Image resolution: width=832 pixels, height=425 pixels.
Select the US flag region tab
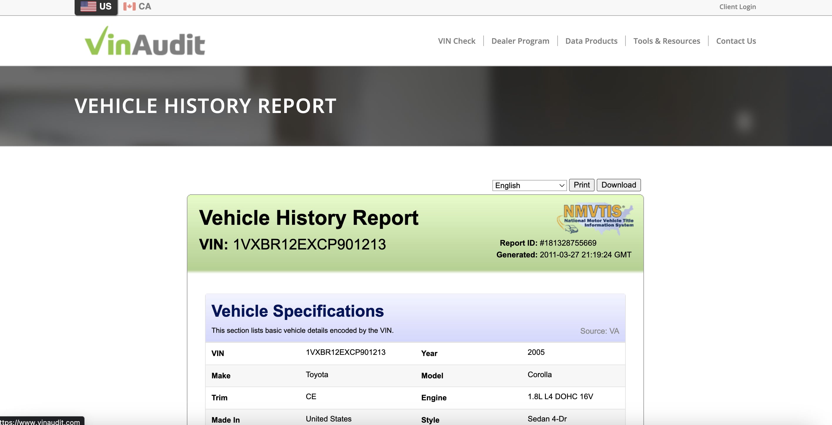(96, 6)
